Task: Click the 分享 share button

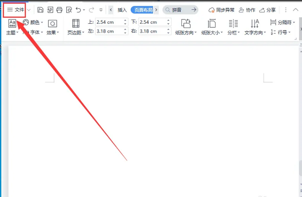Action: (x=267, y=10)
